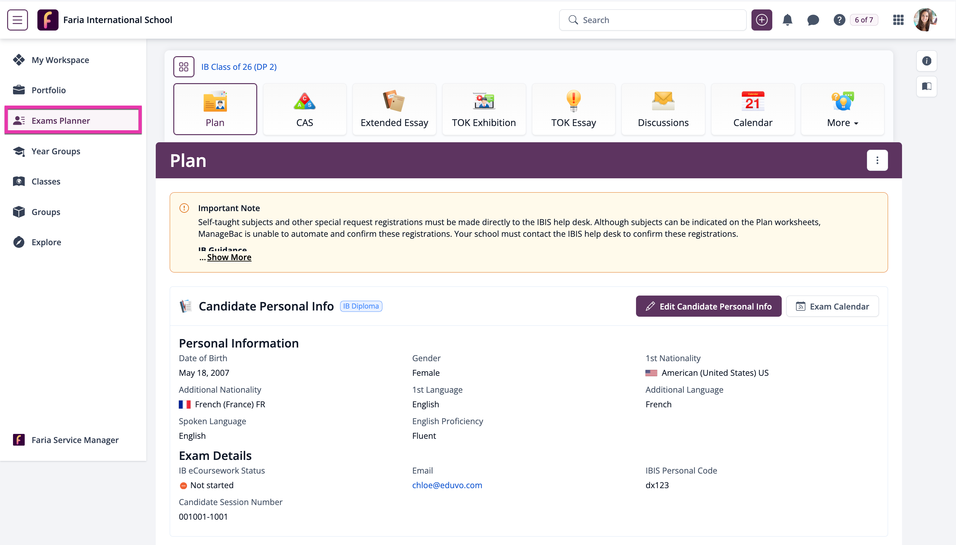Image resolution: width=956 pixels, height=545 pixels.
Task: Open Portfolio in the sidebar
Action: [x=48, y=90]
